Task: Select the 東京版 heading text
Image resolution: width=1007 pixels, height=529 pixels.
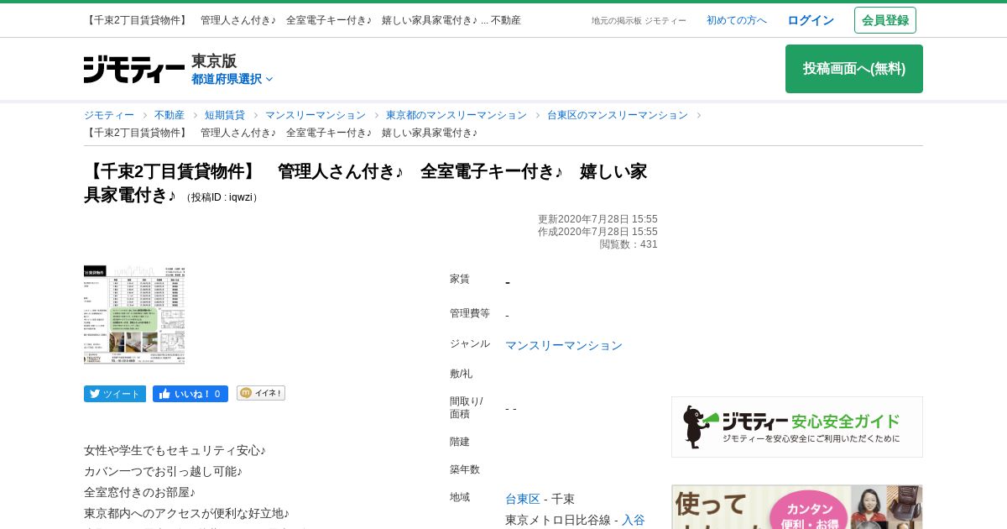Action: [214, 60]
